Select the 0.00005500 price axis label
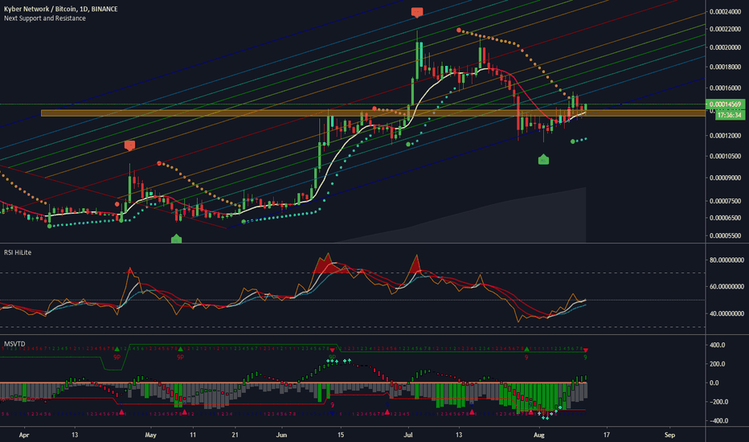749x442 pixels. tap(725, 236)
